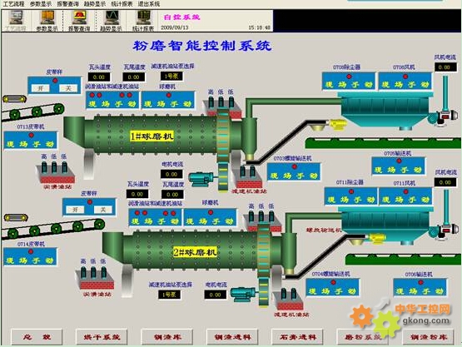Open the 趋势显示 trend toolbar icon
Viewport: 462px width, 347px height.
click(x=111, y=20)
